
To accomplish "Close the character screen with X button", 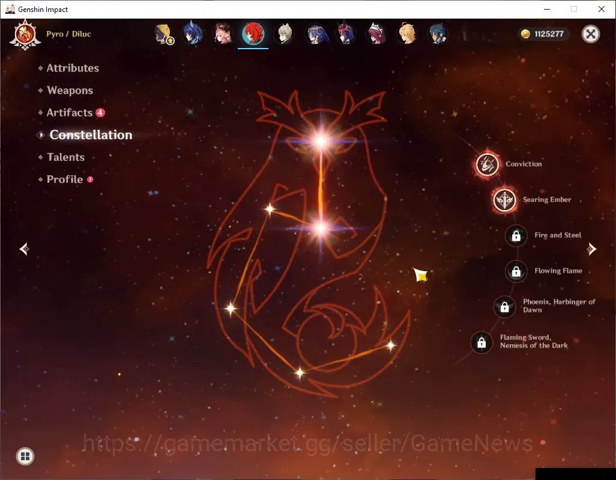I will click(x=590, y=34).
